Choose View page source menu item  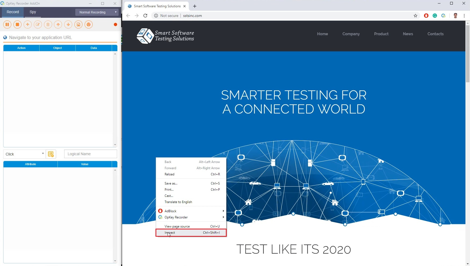191,226
